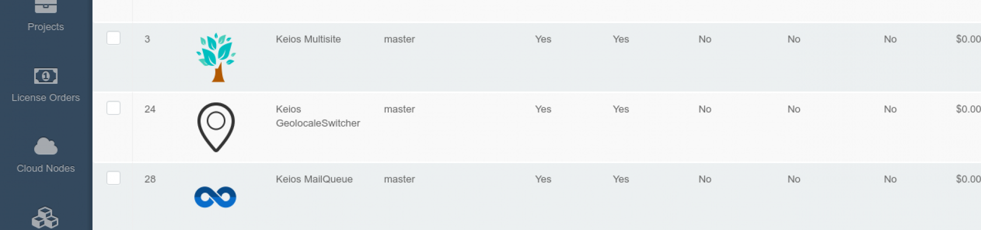Check the box for row 28
This screenshot has width=981, height=230.
tap(113, 178)
